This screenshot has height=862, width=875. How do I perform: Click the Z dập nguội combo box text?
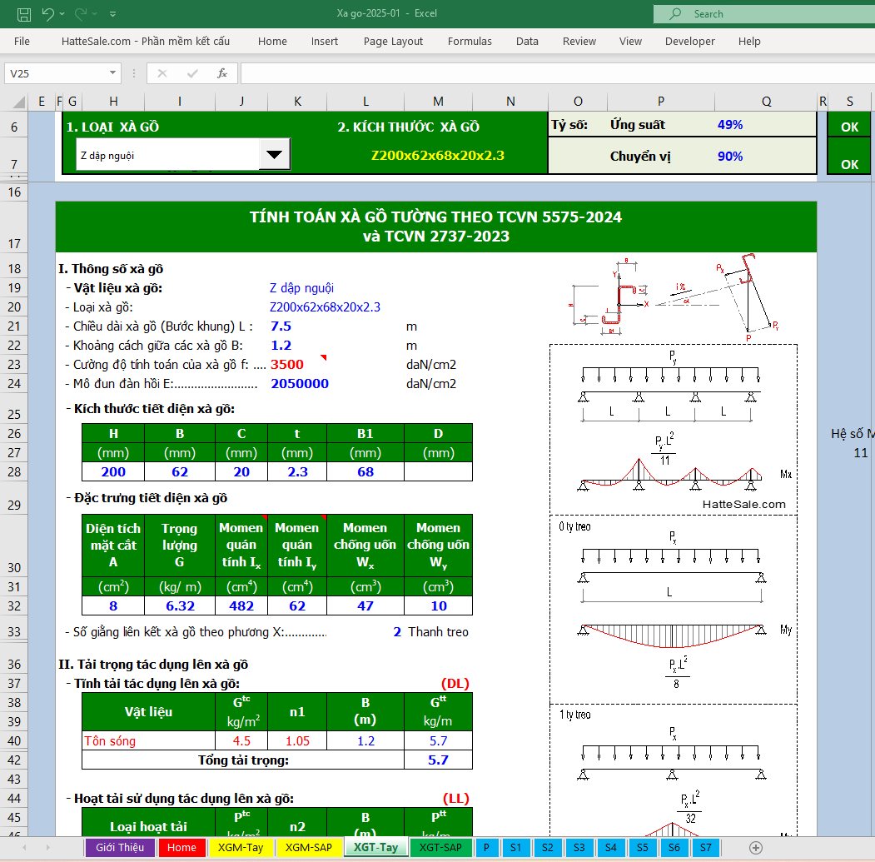pos(167,155)
